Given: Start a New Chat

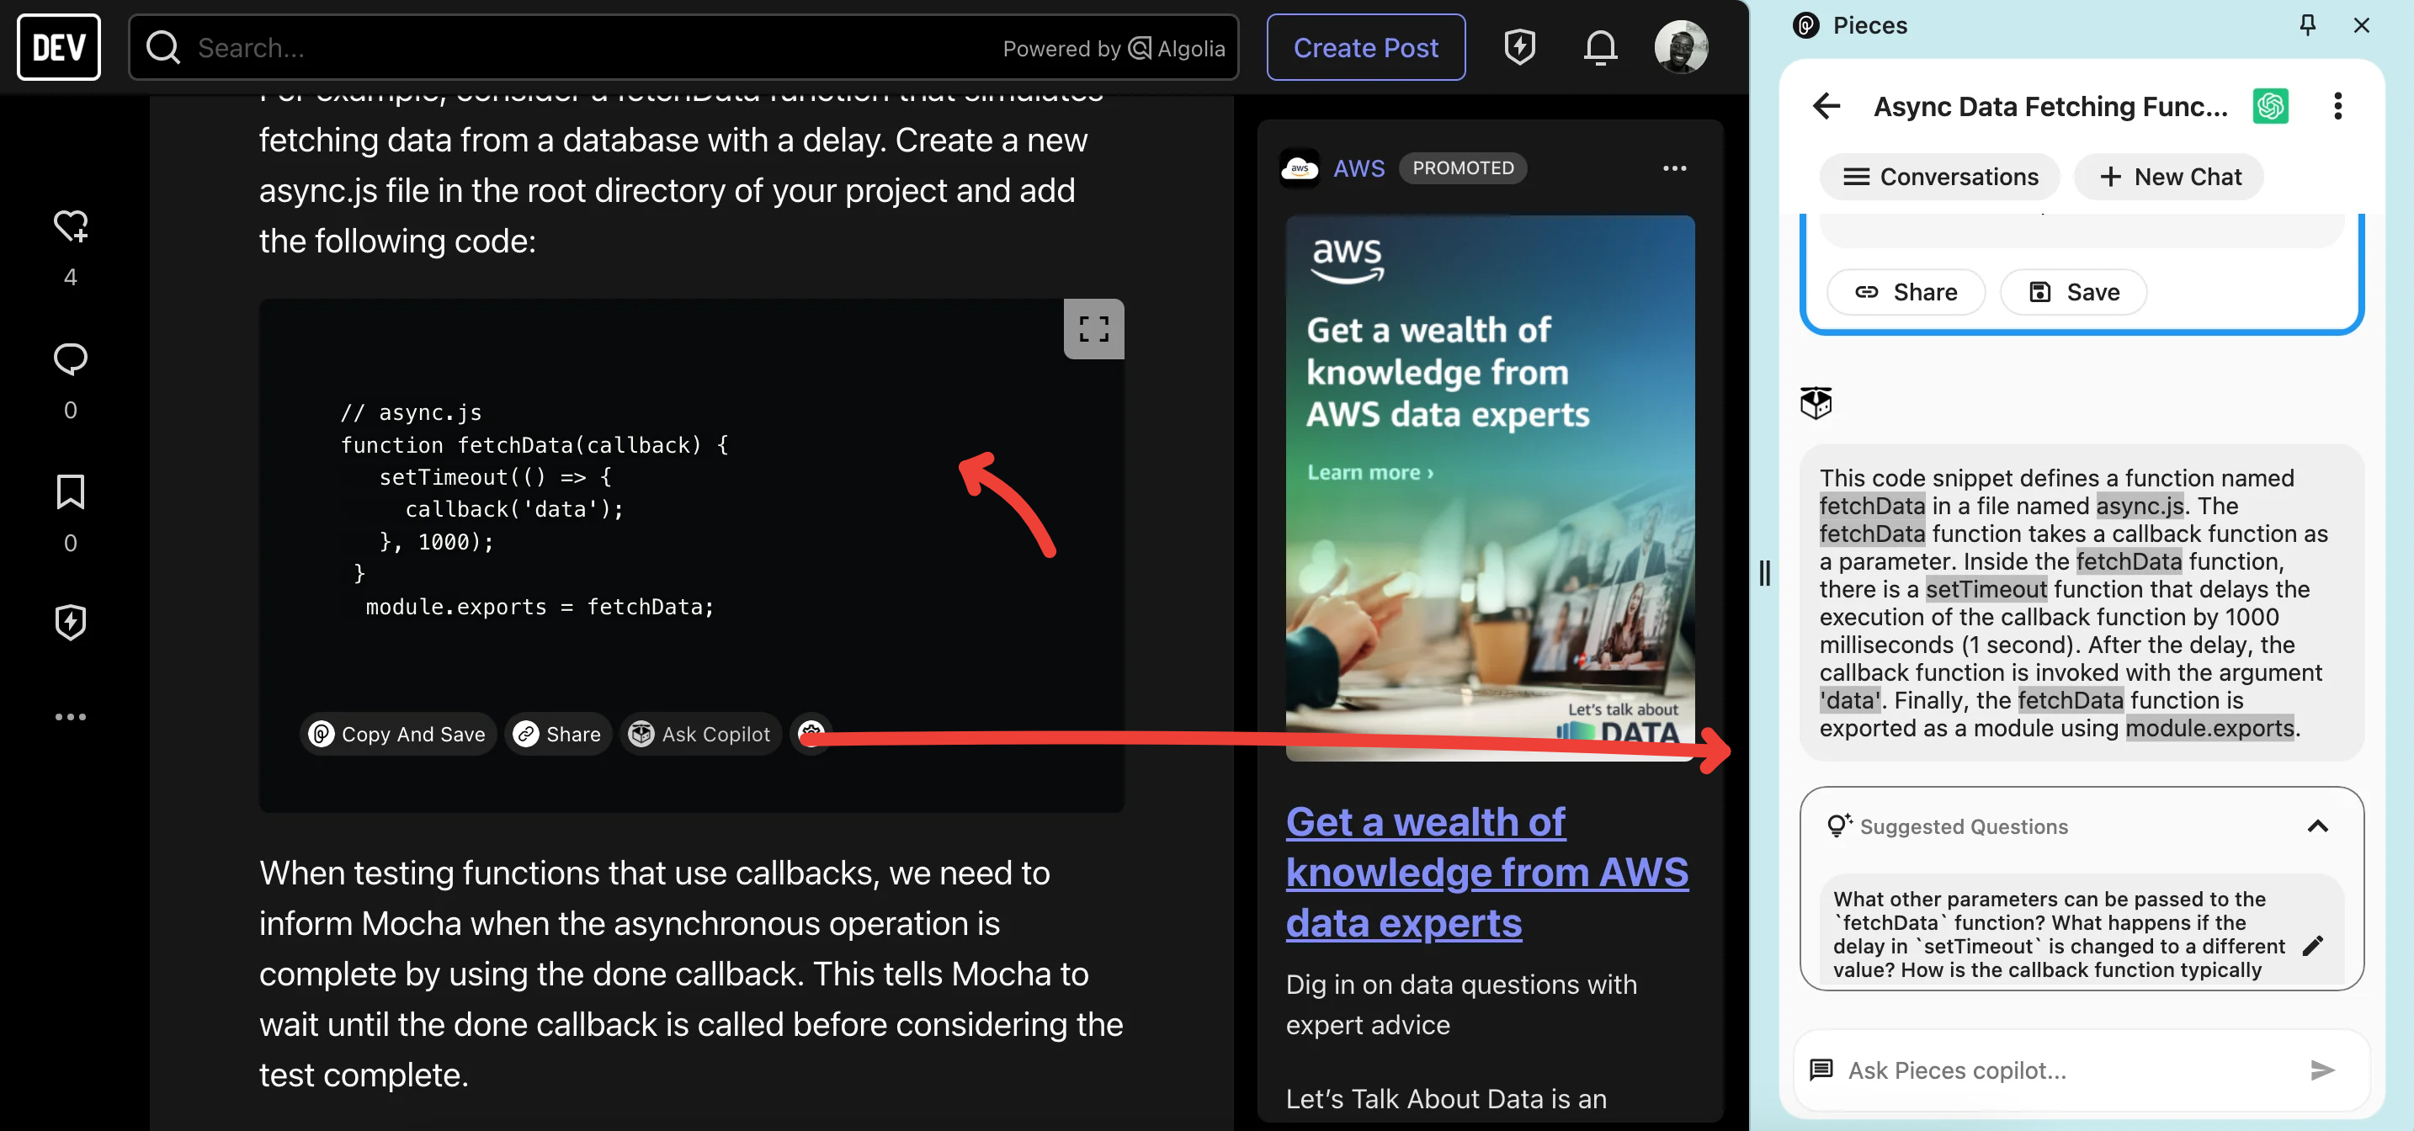Looking at the screenshot, I should [2168, 177].
